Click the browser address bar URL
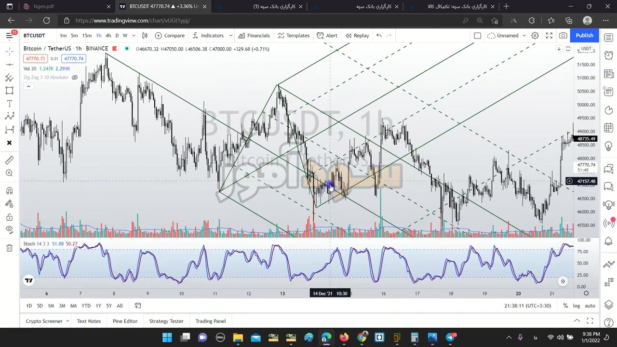This screenshot has width=617, height=347. click(x=133, y=21)
